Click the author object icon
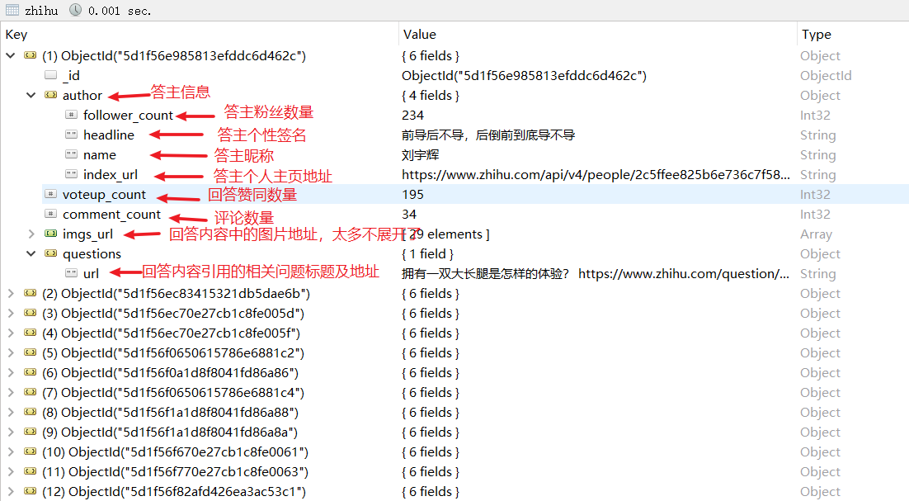 pos(51,95)
